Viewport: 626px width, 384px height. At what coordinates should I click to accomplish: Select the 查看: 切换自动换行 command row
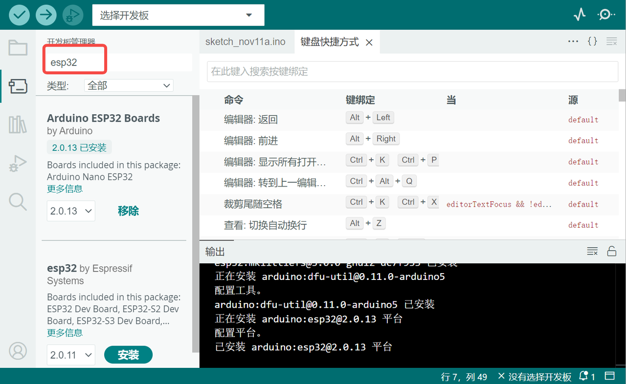(409, 225)
